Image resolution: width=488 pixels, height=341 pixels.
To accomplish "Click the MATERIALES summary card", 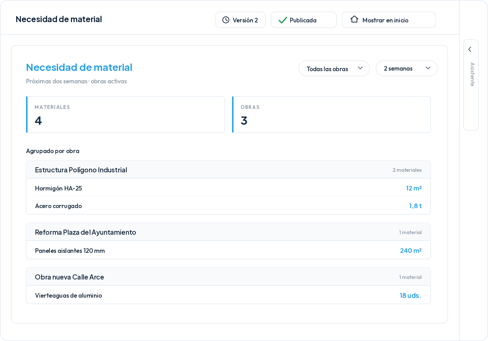I will [x=125, y=115].
